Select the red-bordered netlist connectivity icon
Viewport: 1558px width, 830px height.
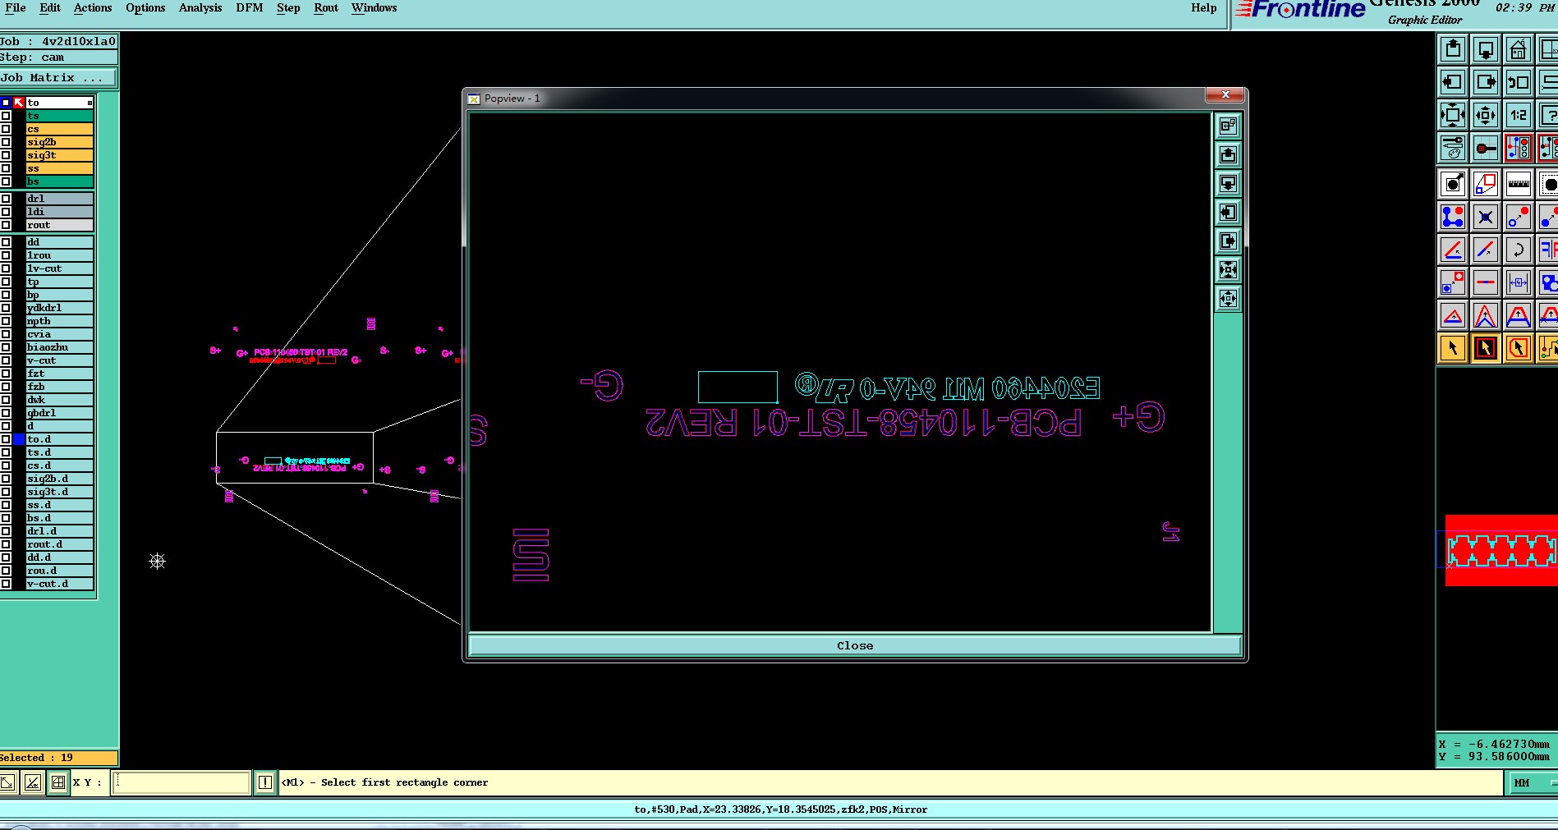tap(1519, 148)
